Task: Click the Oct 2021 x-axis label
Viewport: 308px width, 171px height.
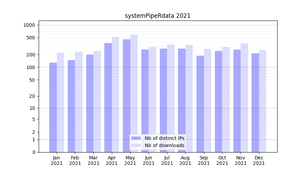Action: pos(222,160)
